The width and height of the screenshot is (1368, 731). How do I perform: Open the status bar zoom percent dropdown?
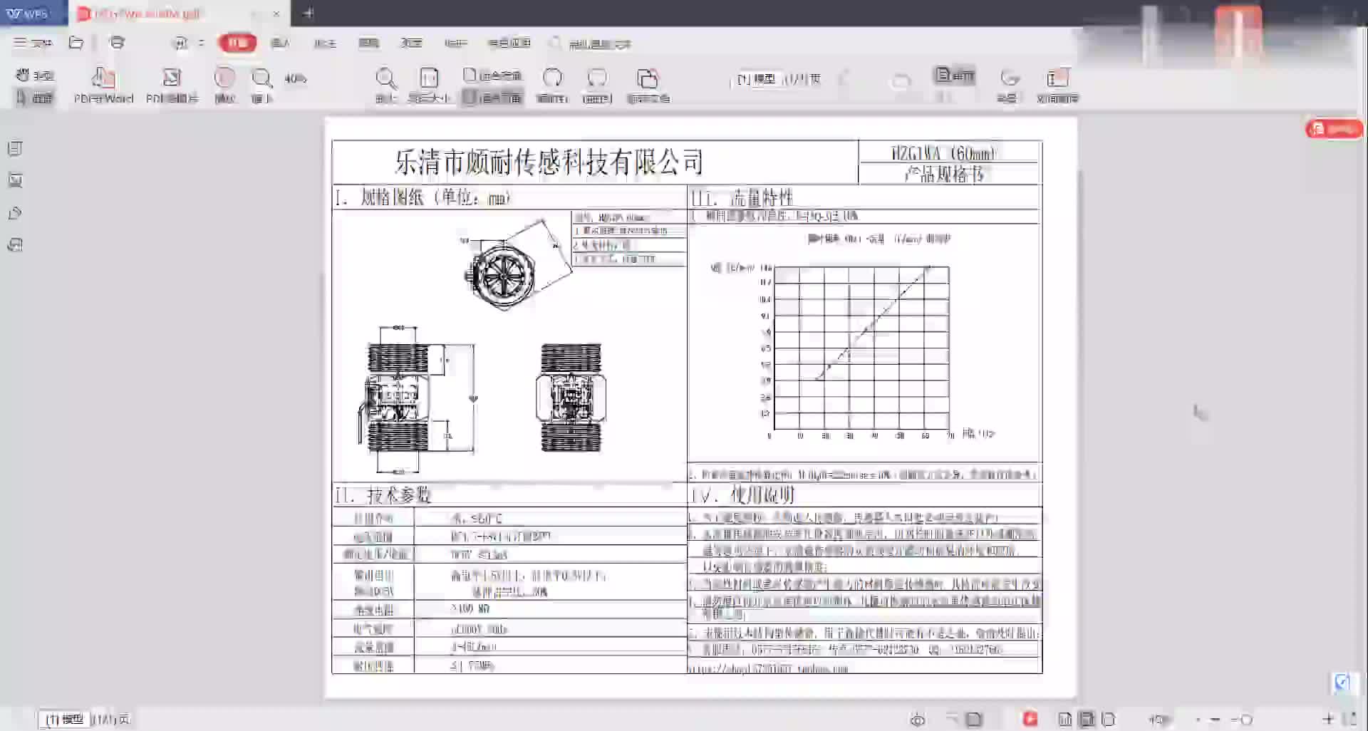1161,720
